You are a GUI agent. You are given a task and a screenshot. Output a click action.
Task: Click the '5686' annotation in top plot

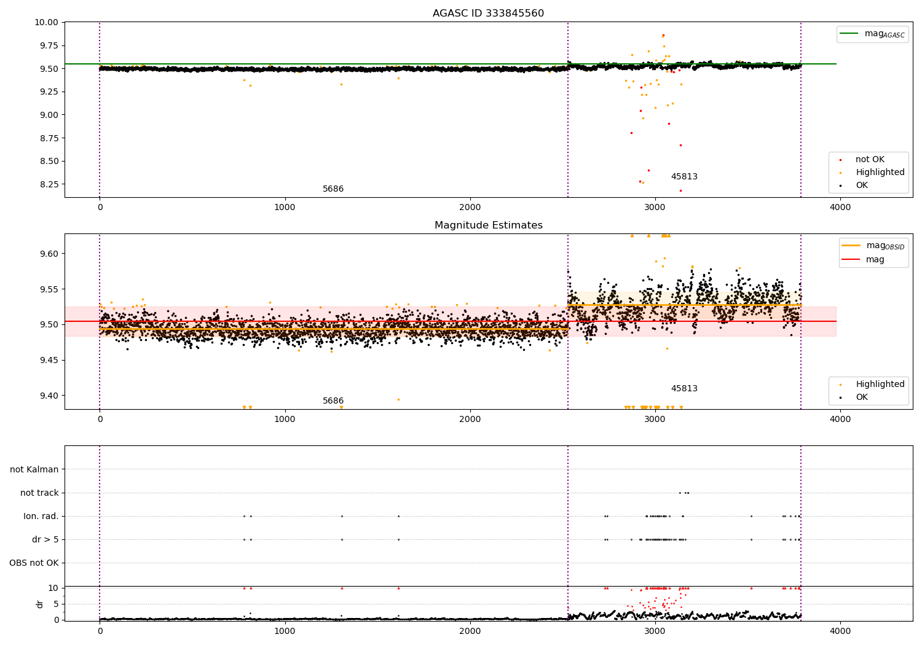click(x=333, y=189)
